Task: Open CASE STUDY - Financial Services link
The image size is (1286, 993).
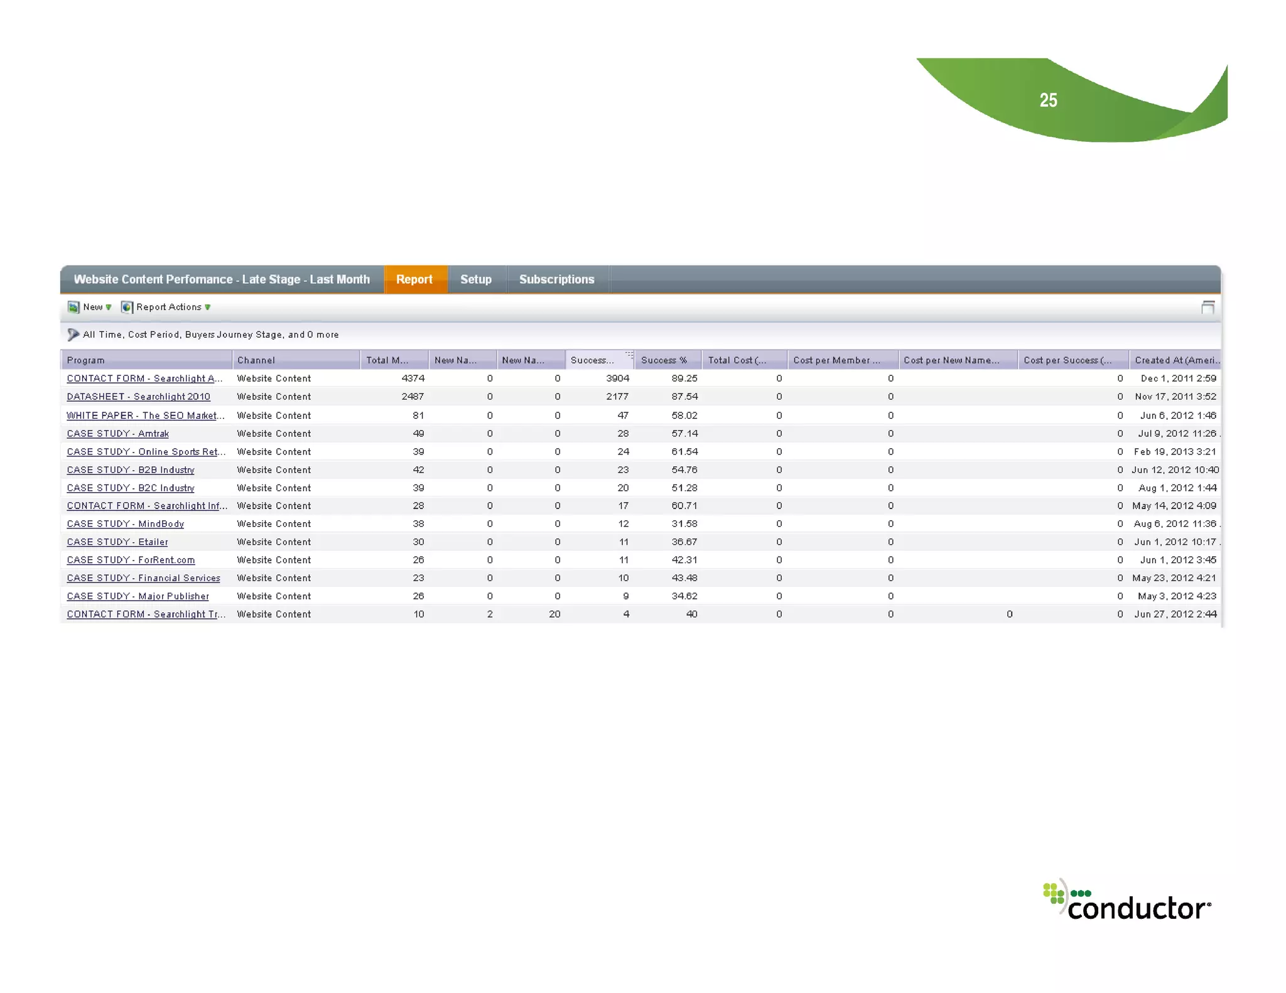Action: 143,578
